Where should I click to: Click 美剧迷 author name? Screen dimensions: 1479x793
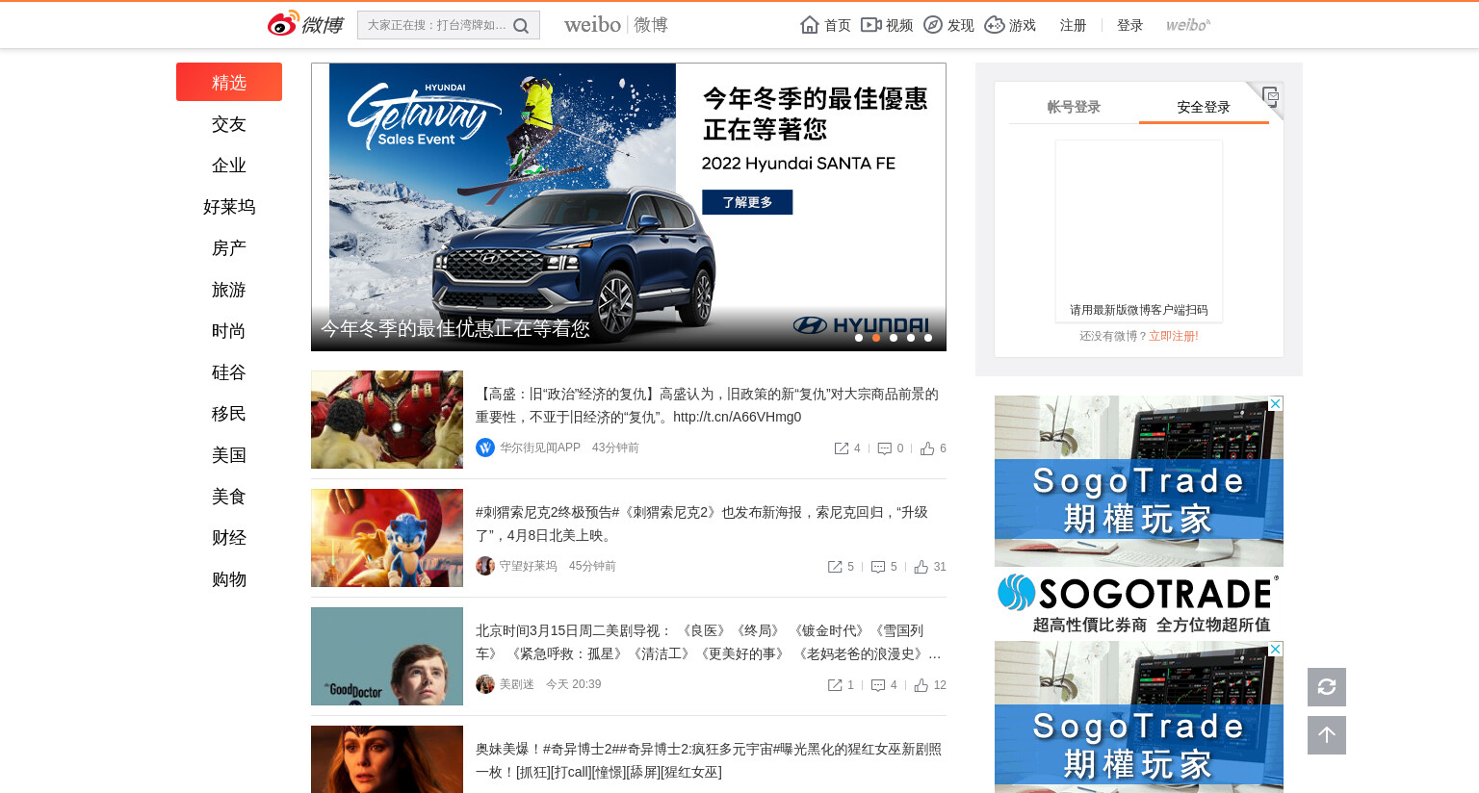tap(517, 684)
